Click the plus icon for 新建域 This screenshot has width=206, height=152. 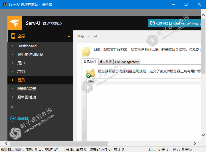click(x=13, y=119)
